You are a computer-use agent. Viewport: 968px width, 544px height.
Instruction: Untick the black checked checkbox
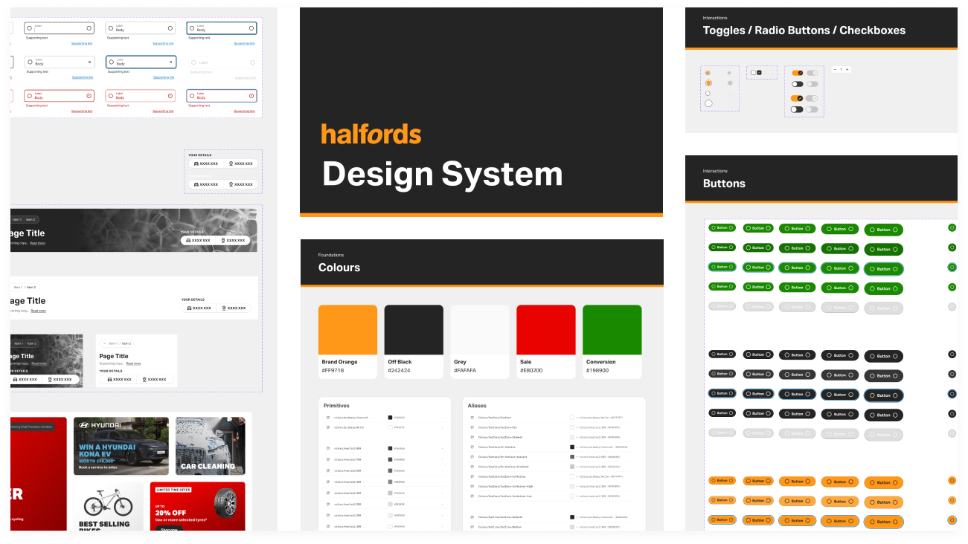[x=759, y=73]
